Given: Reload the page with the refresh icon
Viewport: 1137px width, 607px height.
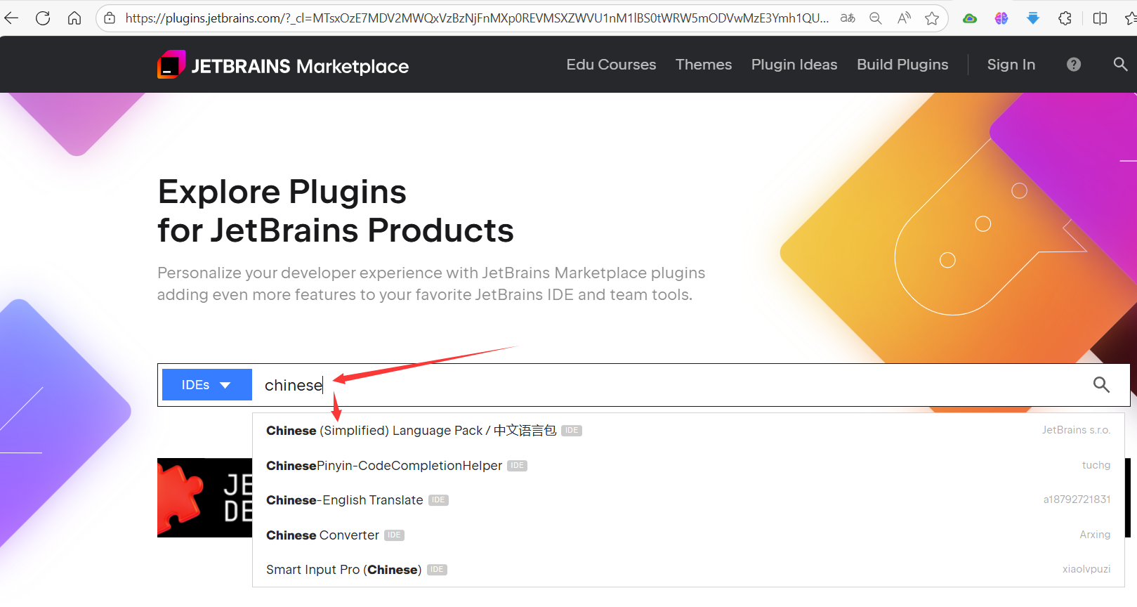Looking at the screenshot, I should tap(43, 18).
